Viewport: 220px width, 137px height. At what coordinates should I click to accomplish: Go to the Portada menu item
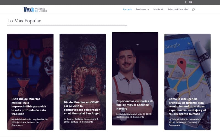click(127, 9)
